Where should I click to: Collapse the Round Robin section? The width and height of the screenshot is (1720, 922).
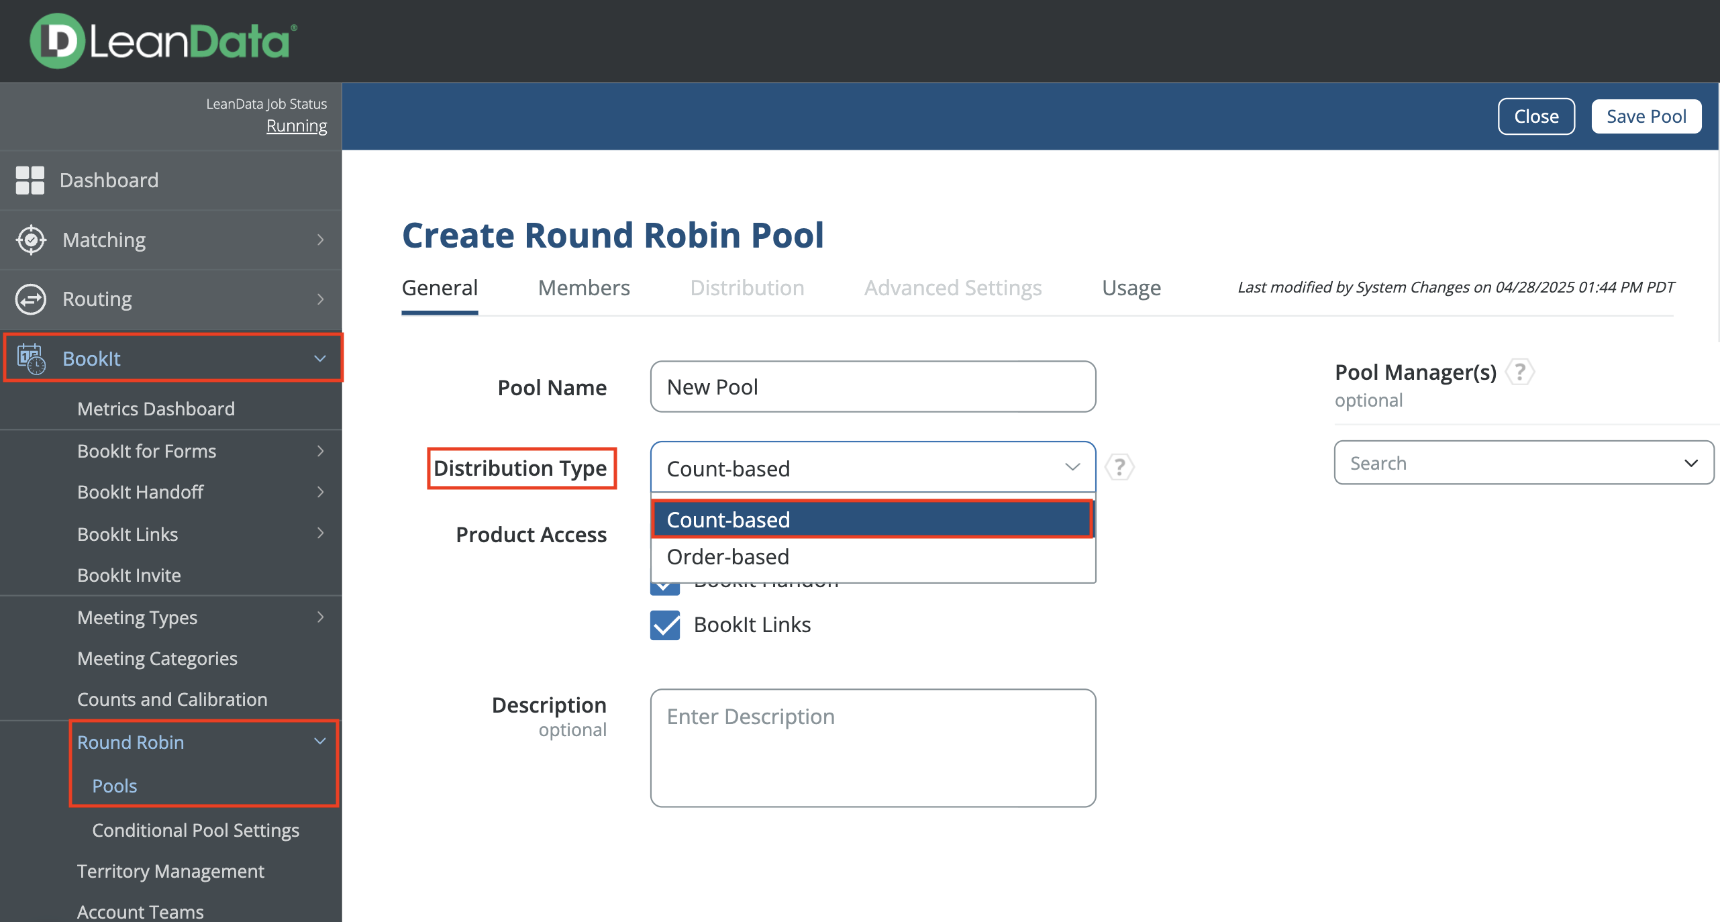(x=320, y=741)
